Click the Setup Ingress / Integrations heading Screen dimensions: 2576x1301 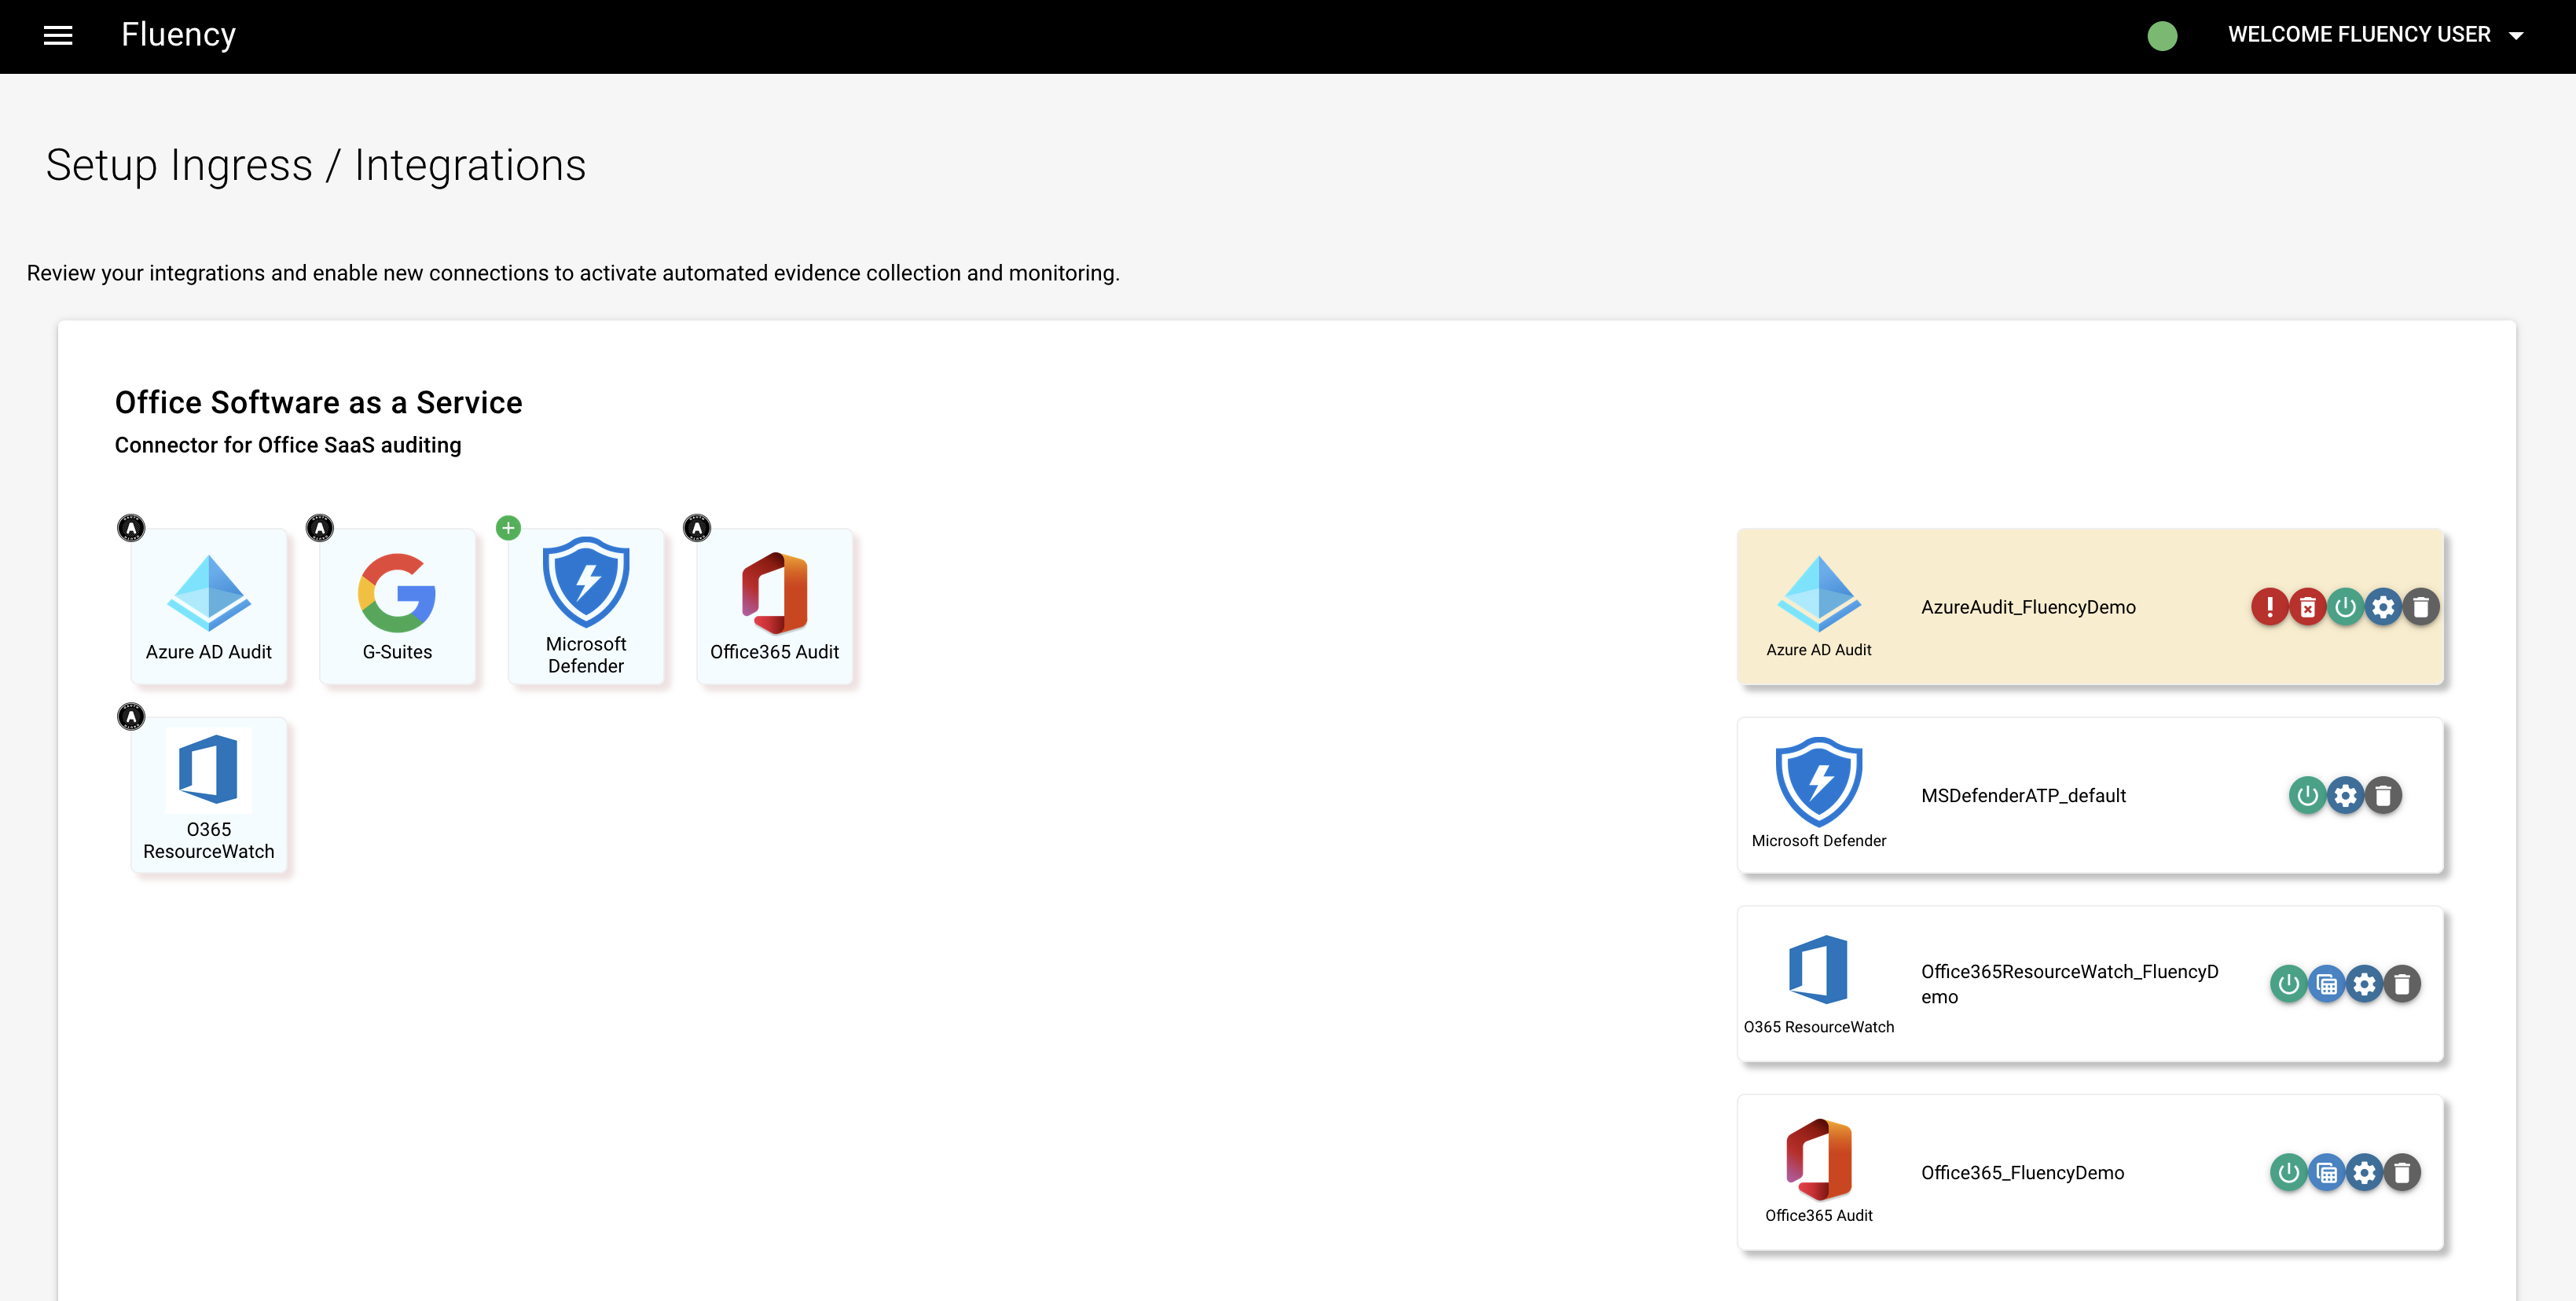tap(316, 165)
